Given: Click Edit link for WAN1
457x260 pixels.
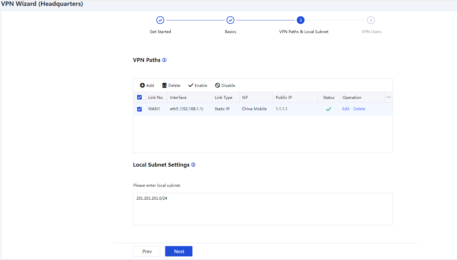Looking at the screenshot, I should tap(346, 109).
